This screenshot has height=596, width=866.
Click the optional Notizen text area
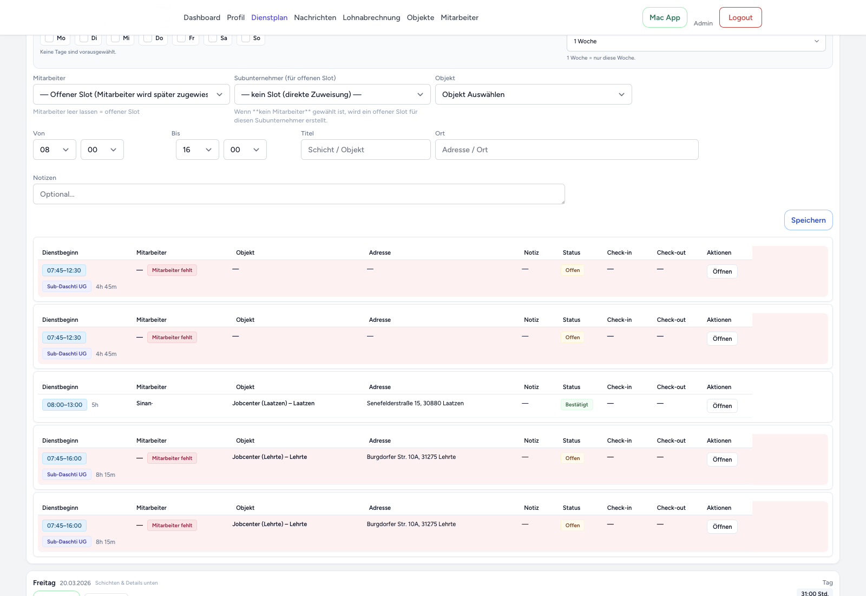coord(299,193)
